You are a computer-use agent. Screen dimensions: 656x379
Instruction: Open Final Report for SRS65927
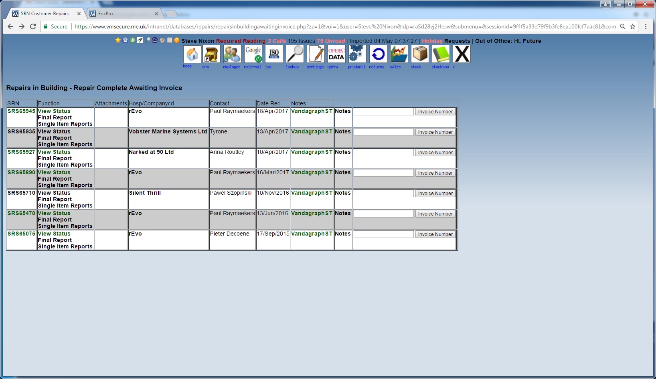(x=55, y=158)
